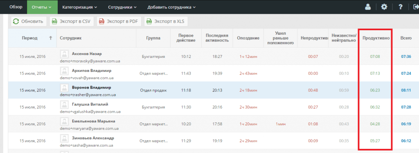Open employee Зиновьев Александр
This screenshot has width=419, height=153.
click(x=93, y=138)
